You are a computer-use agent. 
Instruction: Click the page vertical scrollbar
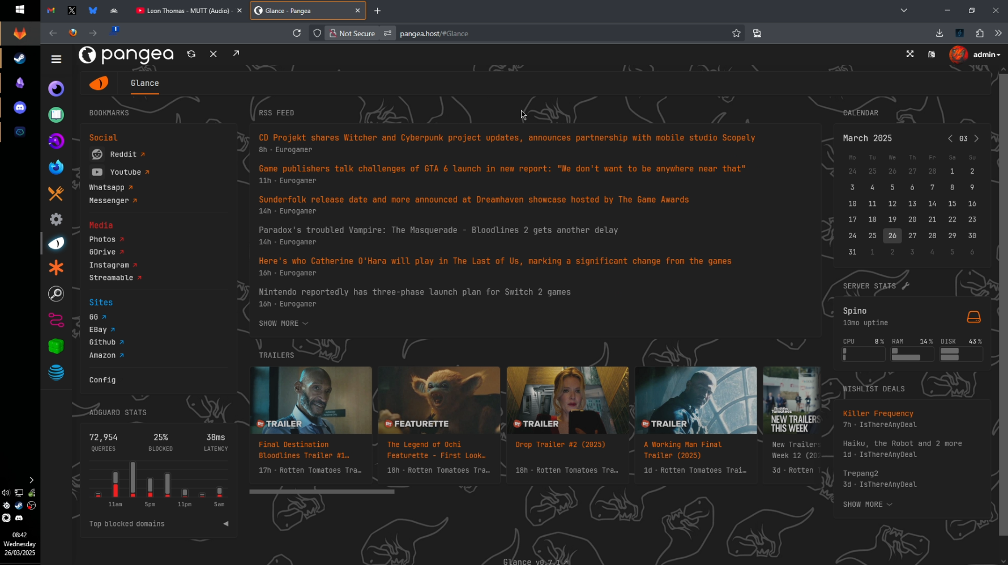pos(1003,304)
